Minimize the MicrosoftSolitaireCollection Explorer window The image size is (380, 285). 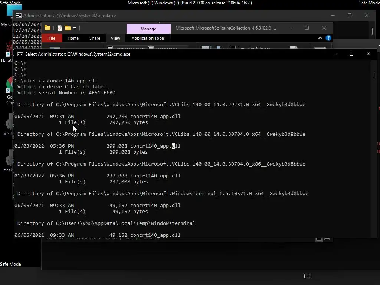pyautogui.click(x=290, y=28)
